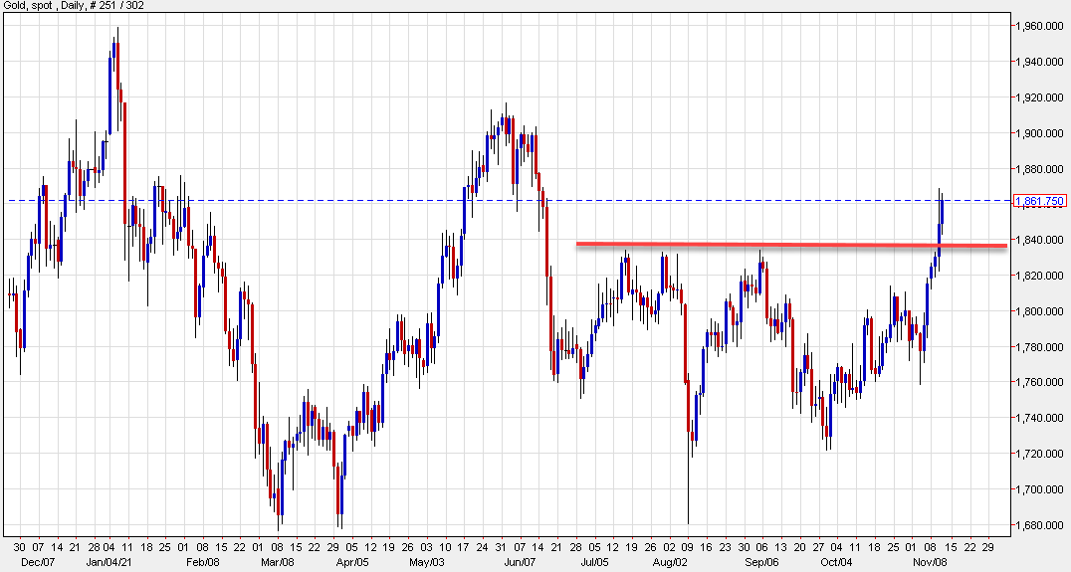Click the 1,820.000 price axis label

pos(1039,276)
